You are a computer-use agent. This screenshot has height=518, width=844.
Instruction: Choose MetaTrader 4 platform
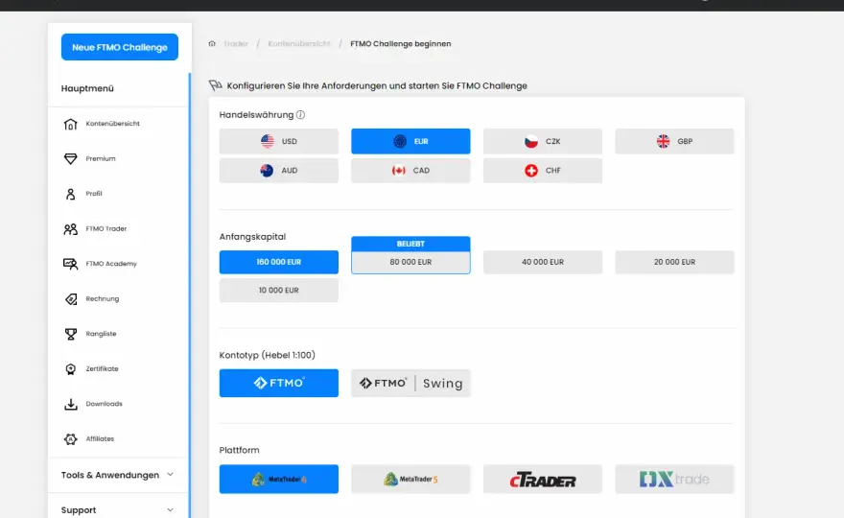279,480
